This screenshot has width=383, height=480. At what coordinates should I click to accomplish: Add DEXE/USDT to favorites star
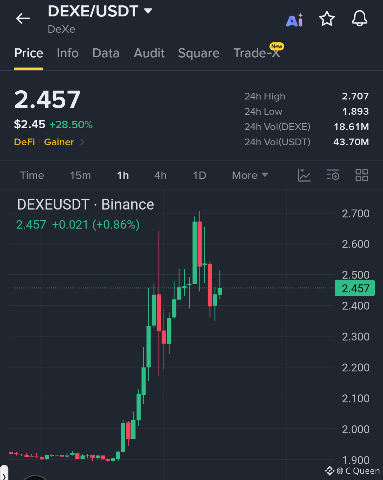point(327,18)
